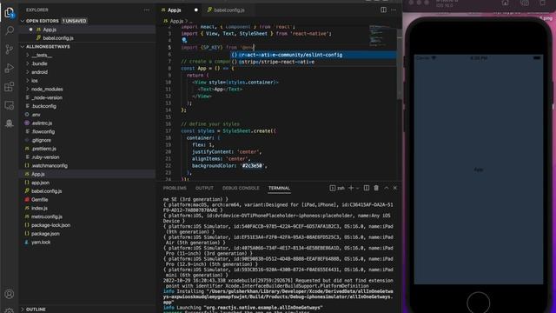Click the #2c3e50 color value
556x313 pixels.
(252, 166)
